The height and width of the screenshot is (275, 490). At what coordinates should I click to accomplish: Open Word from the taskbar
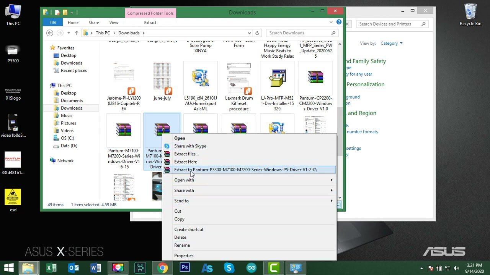pyautogui.click(x=96, y=268)
